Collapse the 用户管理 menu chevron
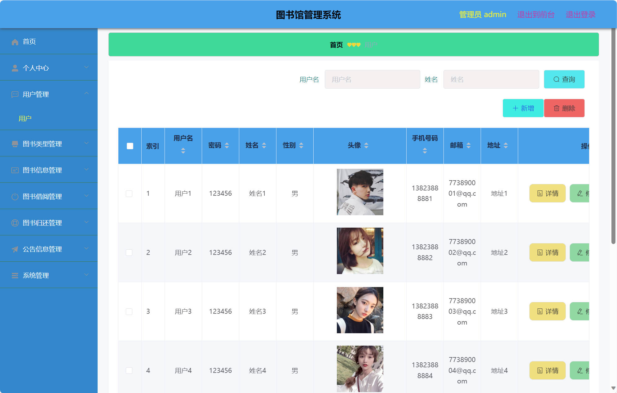This screenshot has height=393, width=617. pyautogui.click(x=87, y=94)
